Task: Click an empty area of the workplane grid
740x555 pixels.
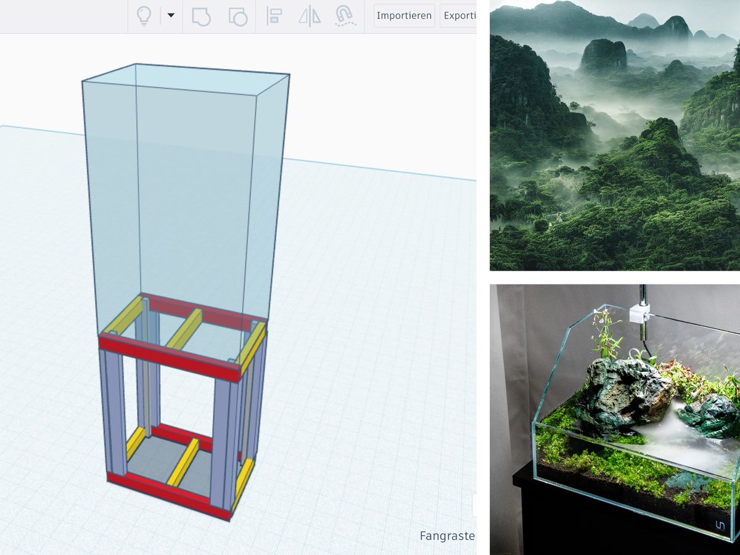Action: [x=370, y=370]
